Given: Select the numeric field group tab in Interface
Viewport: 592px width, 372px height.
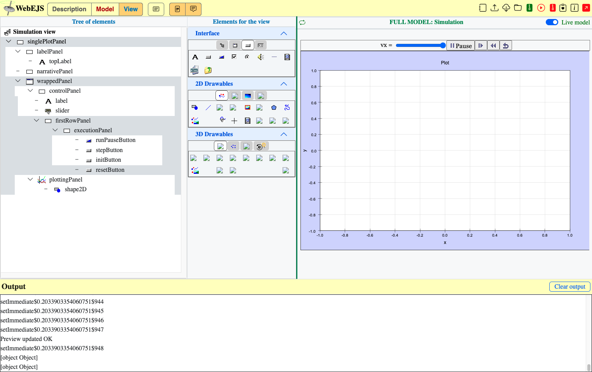Looking at the screenshot, I should pyautogui.click(x=260, y=45).
